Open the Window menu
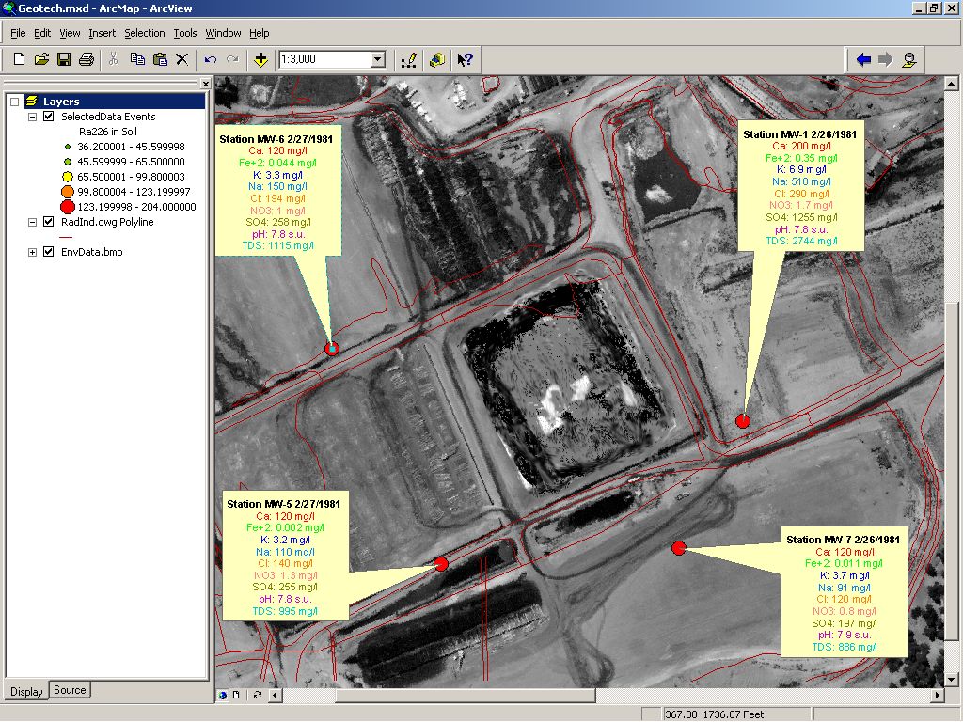The width and height of the screenshot is (963, 722). coord(223,33)
